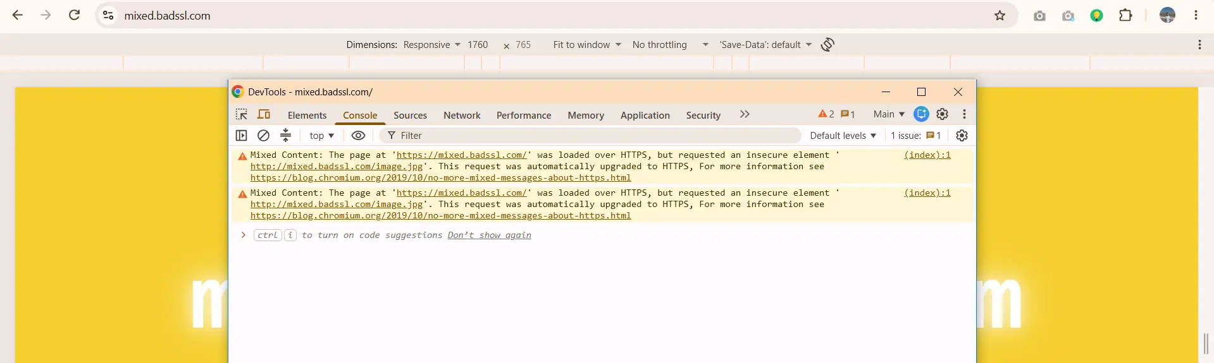Reload the mixed.badssl.com page

click(74, 15)
